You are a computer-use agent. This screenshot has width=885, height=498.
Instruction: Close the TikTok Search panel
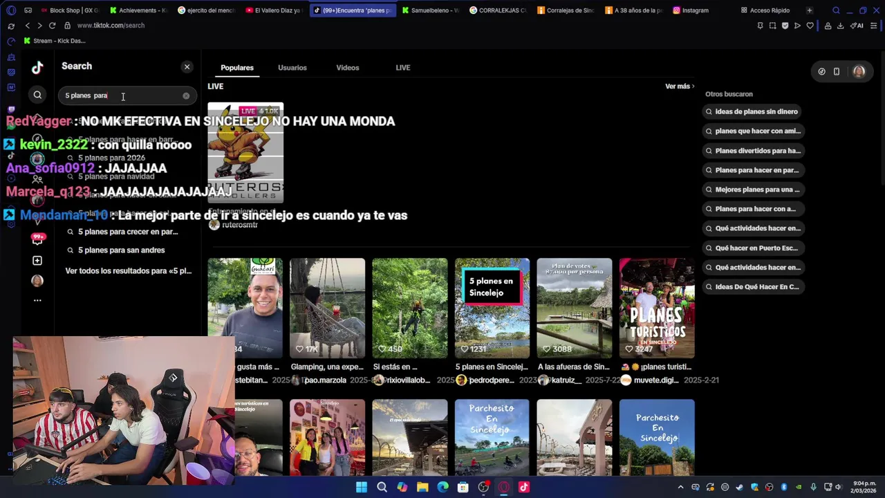point(187,67)
